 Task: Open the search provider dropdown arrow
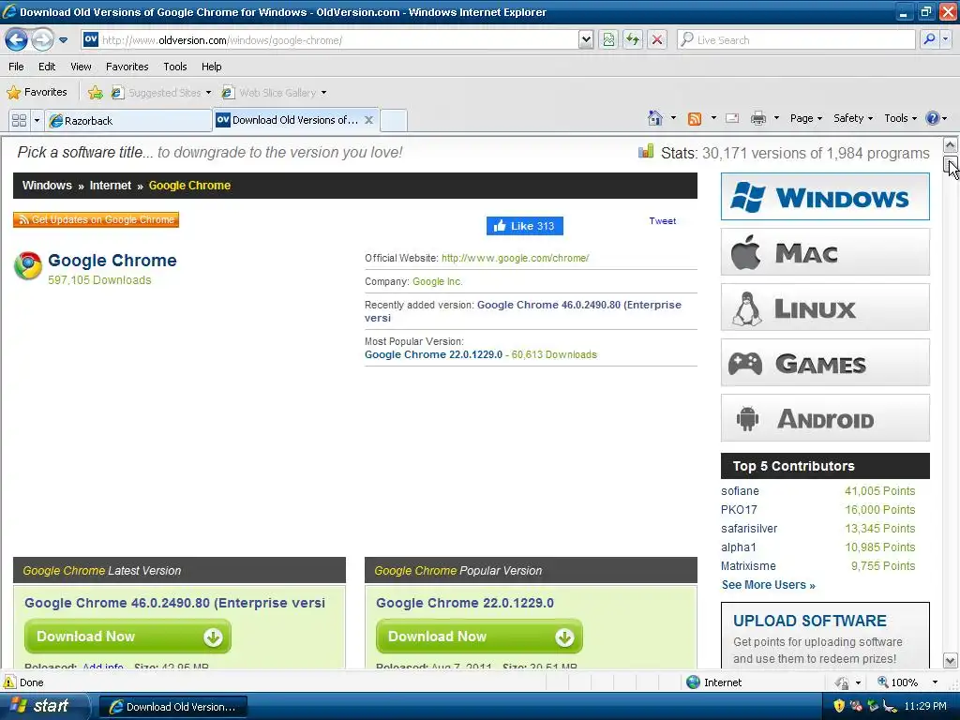945,39
